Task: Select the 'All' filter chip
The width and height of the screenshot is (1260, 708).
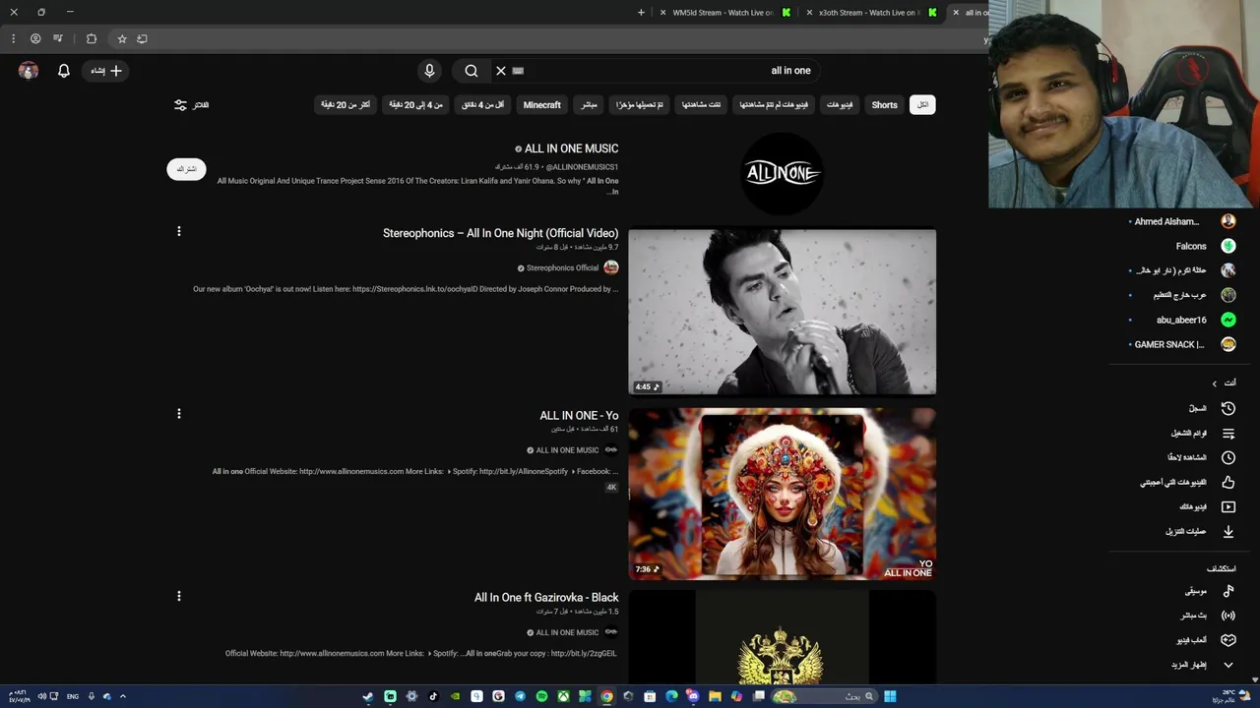Action: click(922, 104)
